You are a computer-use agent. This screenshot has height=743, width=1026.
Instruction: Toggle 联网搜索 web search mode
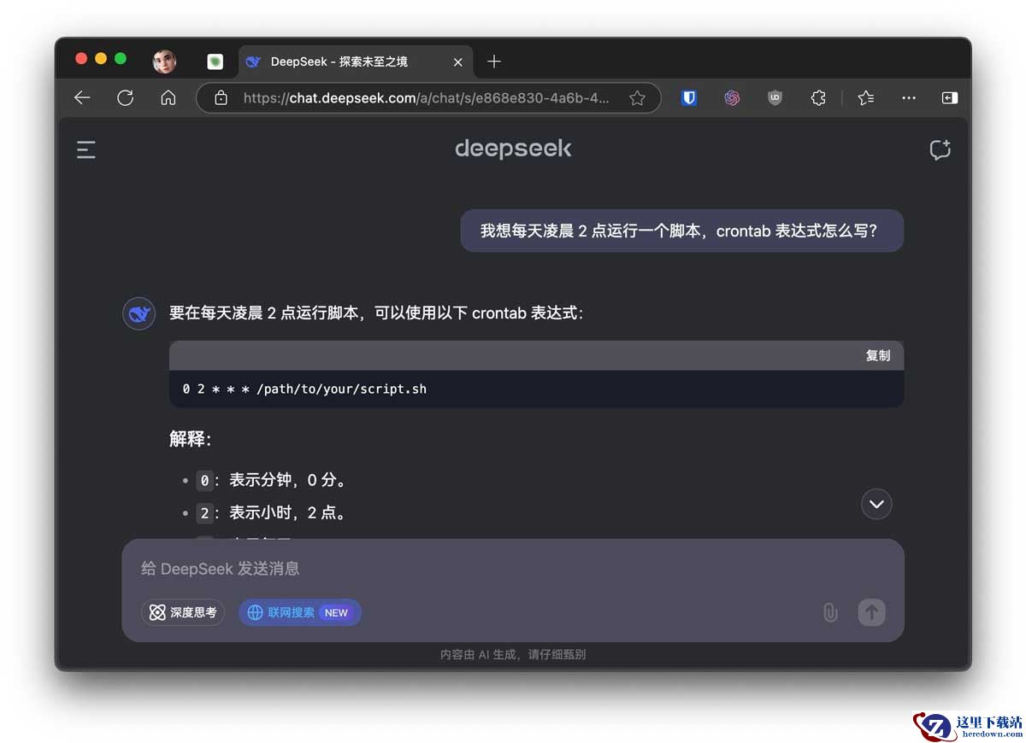(300, 612)
